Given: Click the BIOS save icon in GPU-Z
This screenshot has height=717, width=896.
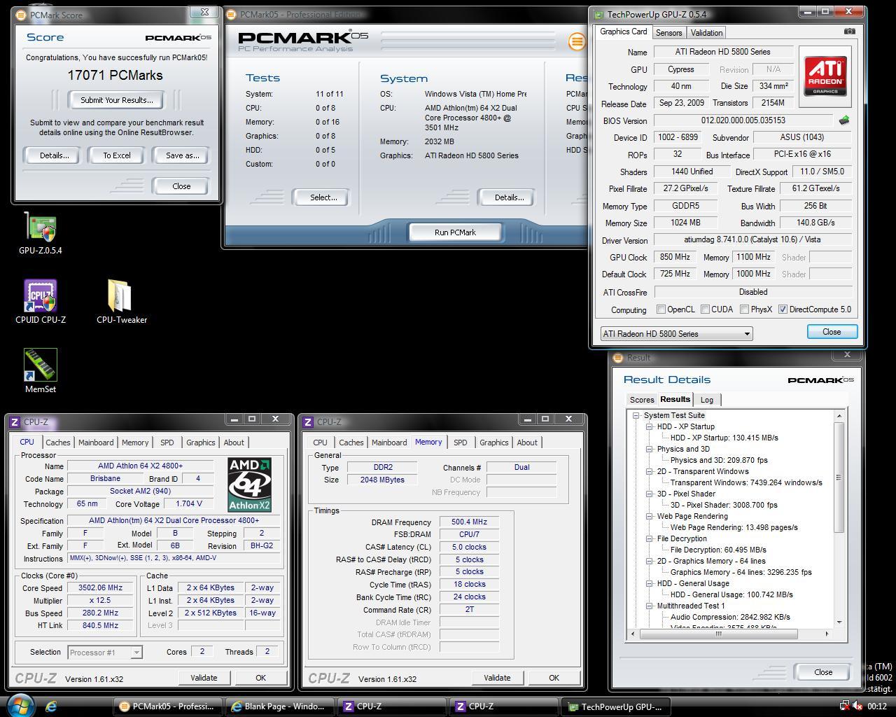Looking at the screenshot, I should tap(844, 120).
